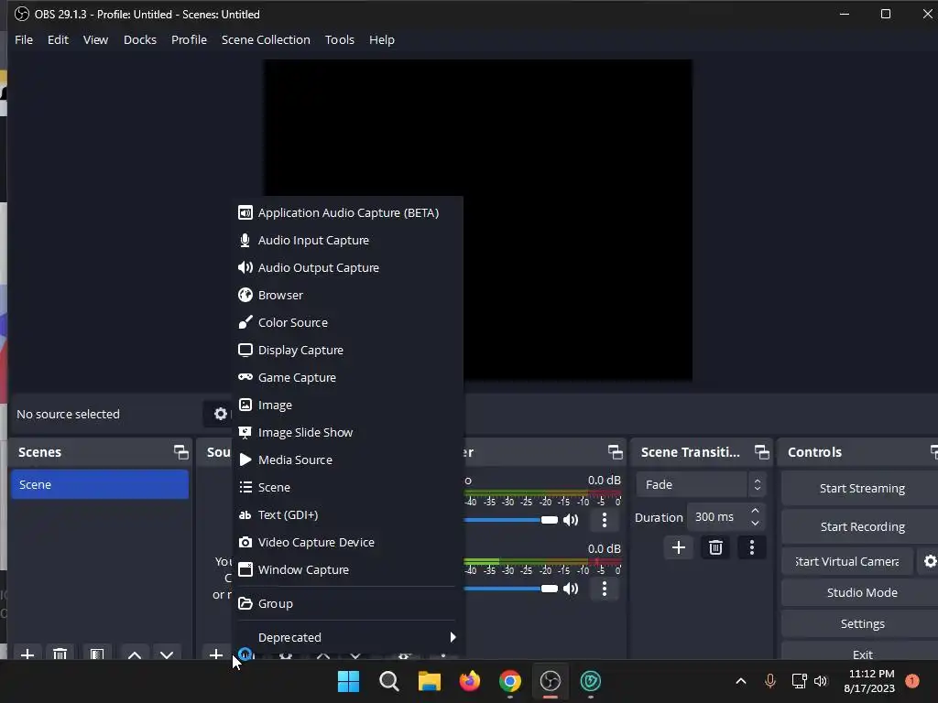This screenshot has width=938, height=703.
Task: Open the Tools menu
Action: [x=340, y=40]
